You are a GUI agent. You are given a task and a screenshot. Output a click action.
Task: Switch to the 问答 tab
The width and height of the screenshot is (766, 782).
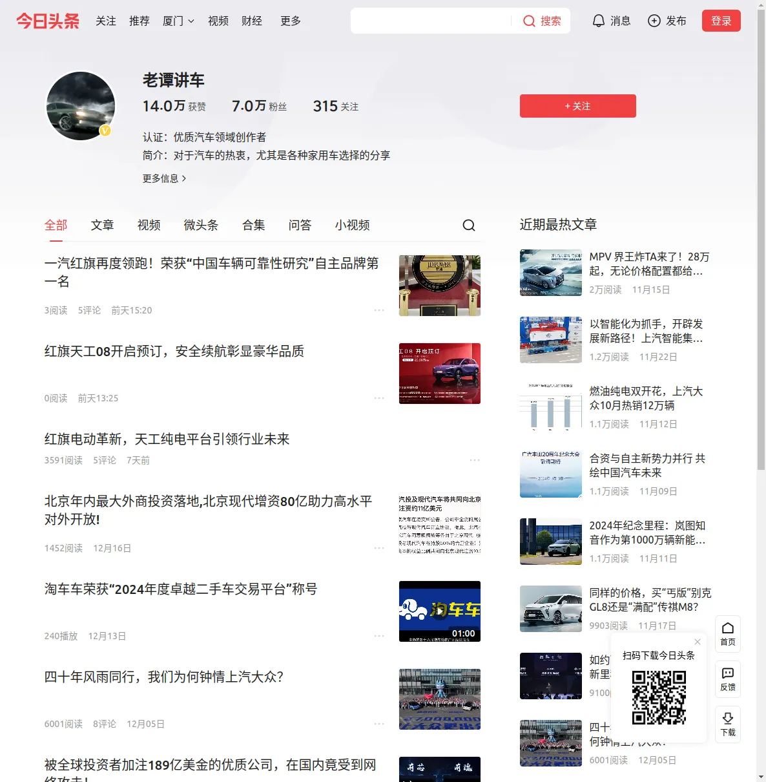(x=300, y=225)
